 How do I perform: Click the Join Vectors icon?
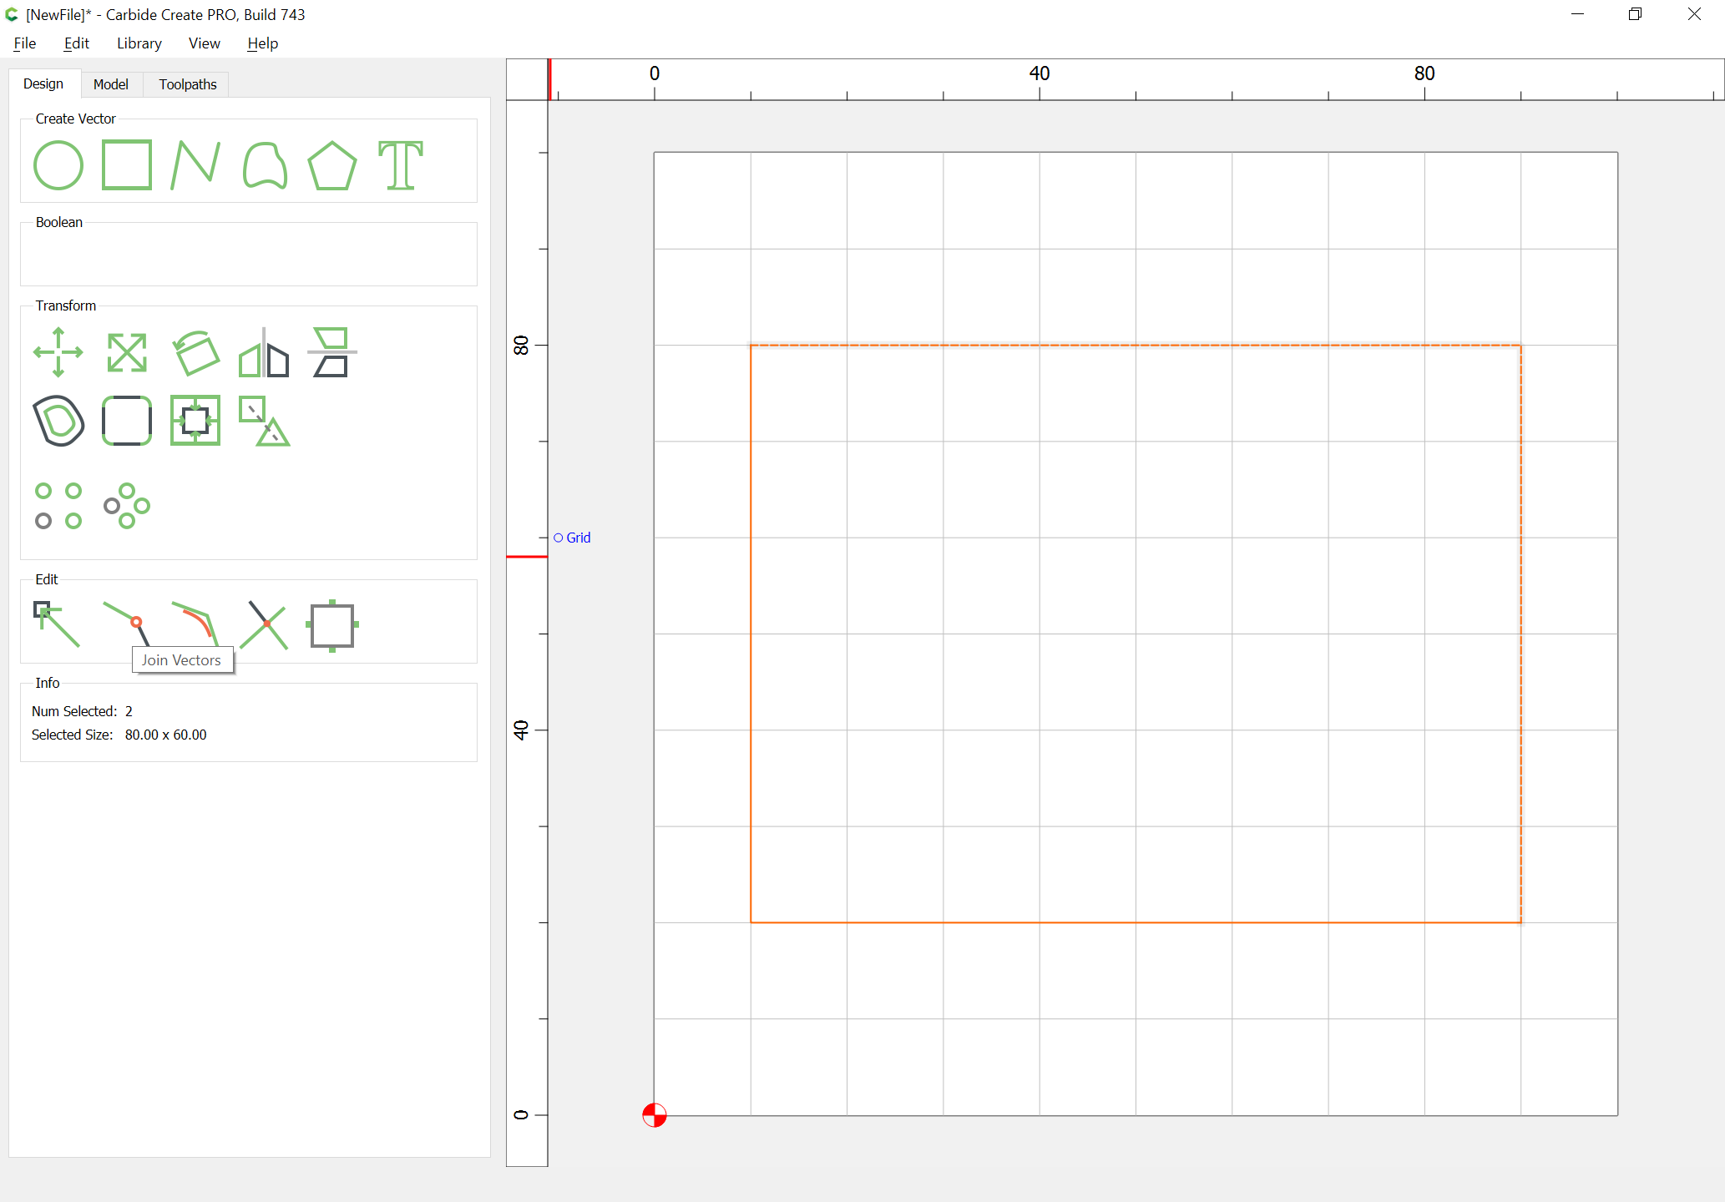(127, 623)
